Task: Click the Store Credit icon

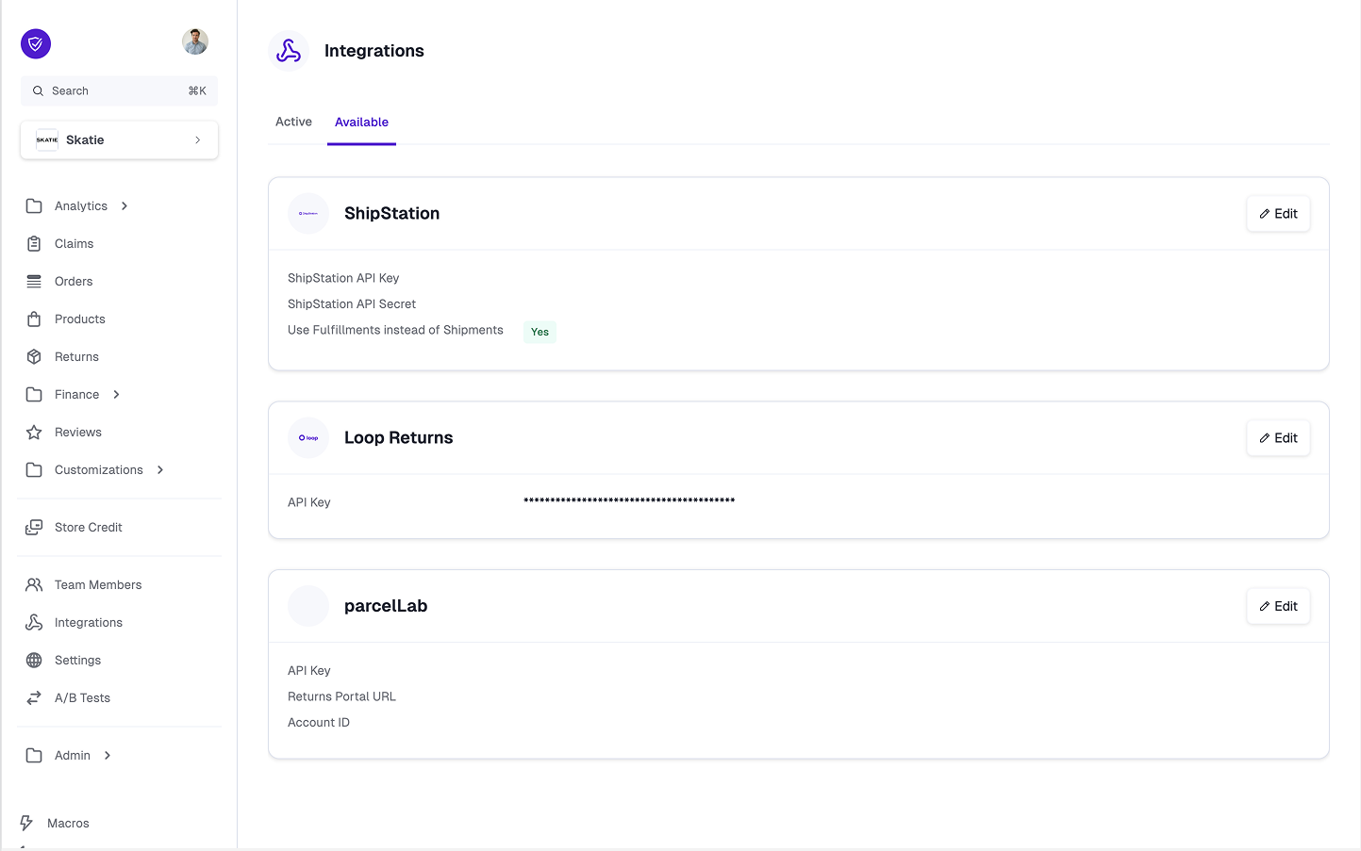Action: pos(34,527)
